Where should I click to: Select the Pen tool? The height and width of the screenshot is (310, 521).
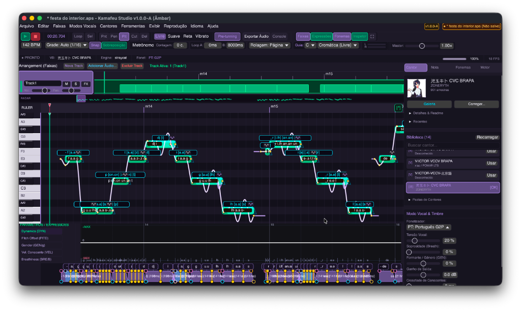[x=114, y=37]
